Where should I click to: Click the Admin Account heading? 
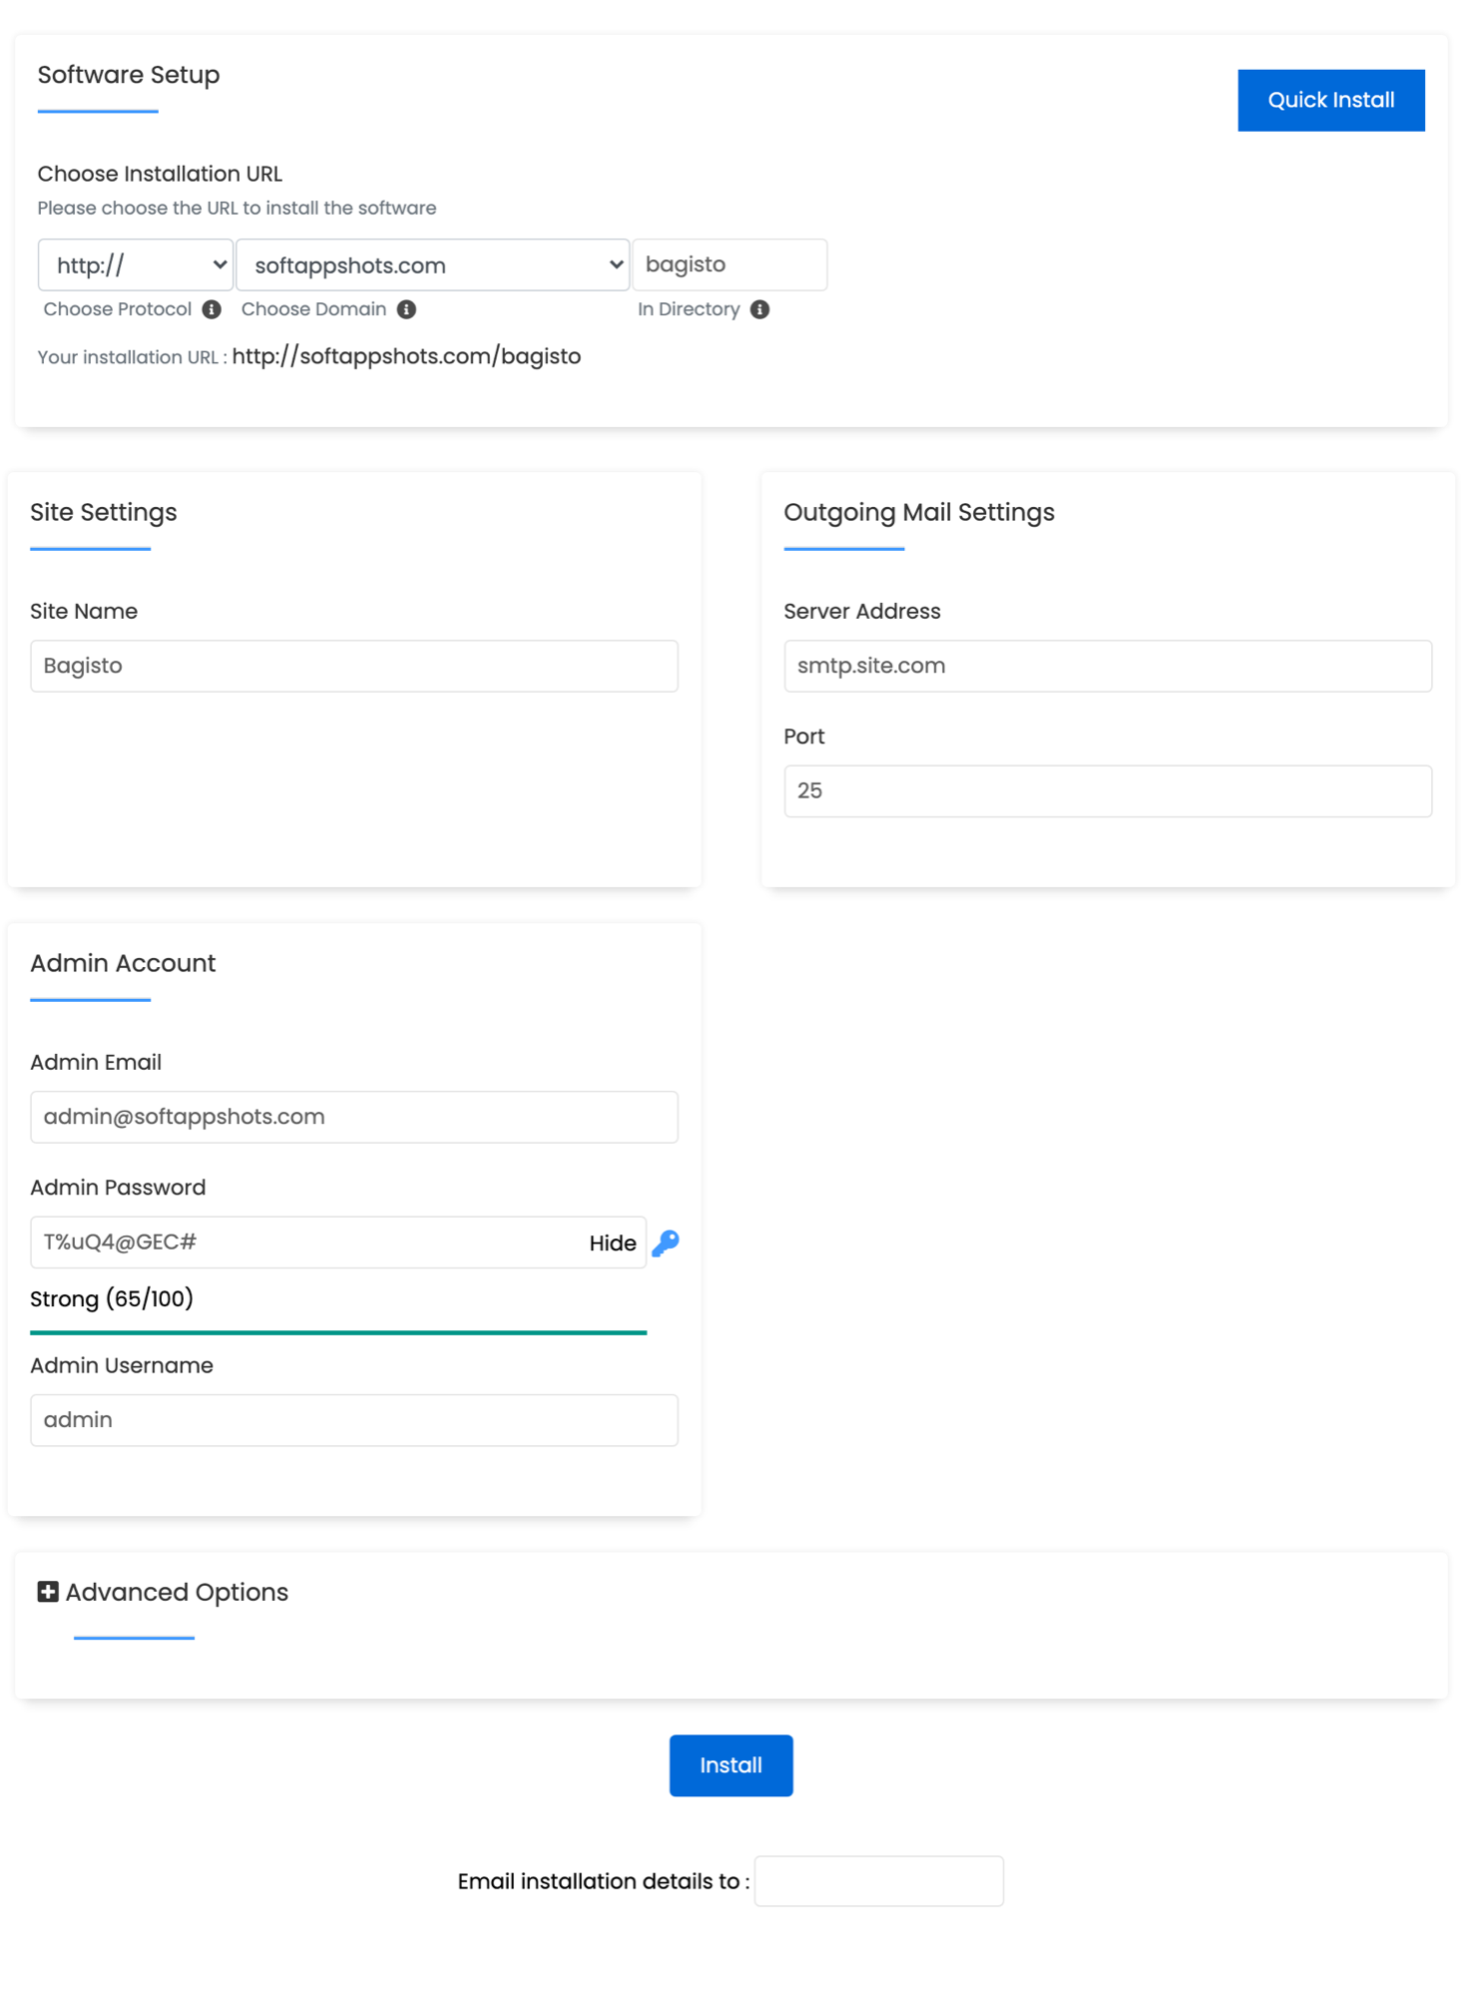coord(123,963)
